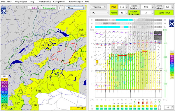Click the green triangle symbol under hour 13
The image size is (175, 111).
[134, 103]
